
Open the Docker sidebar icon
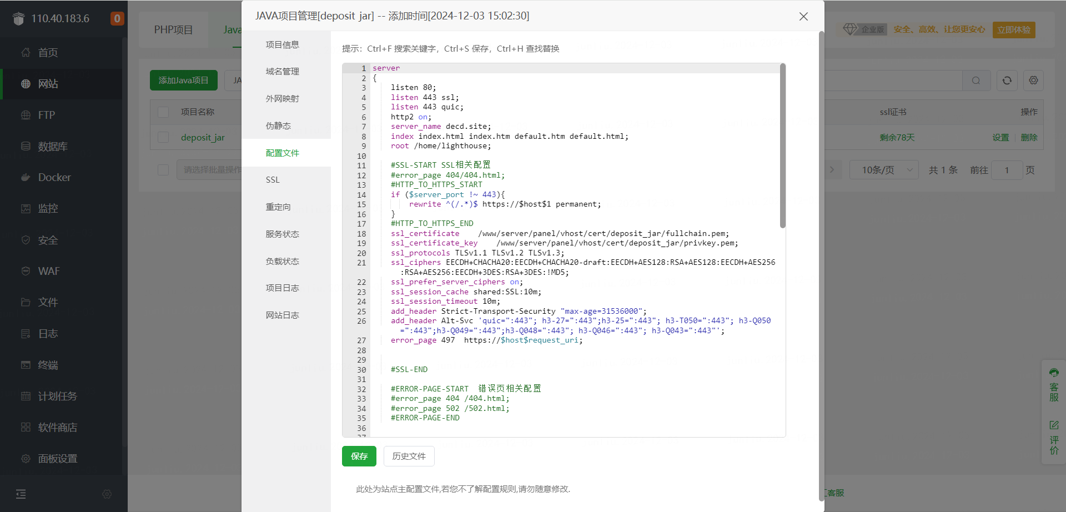click(x=26, y=177)
